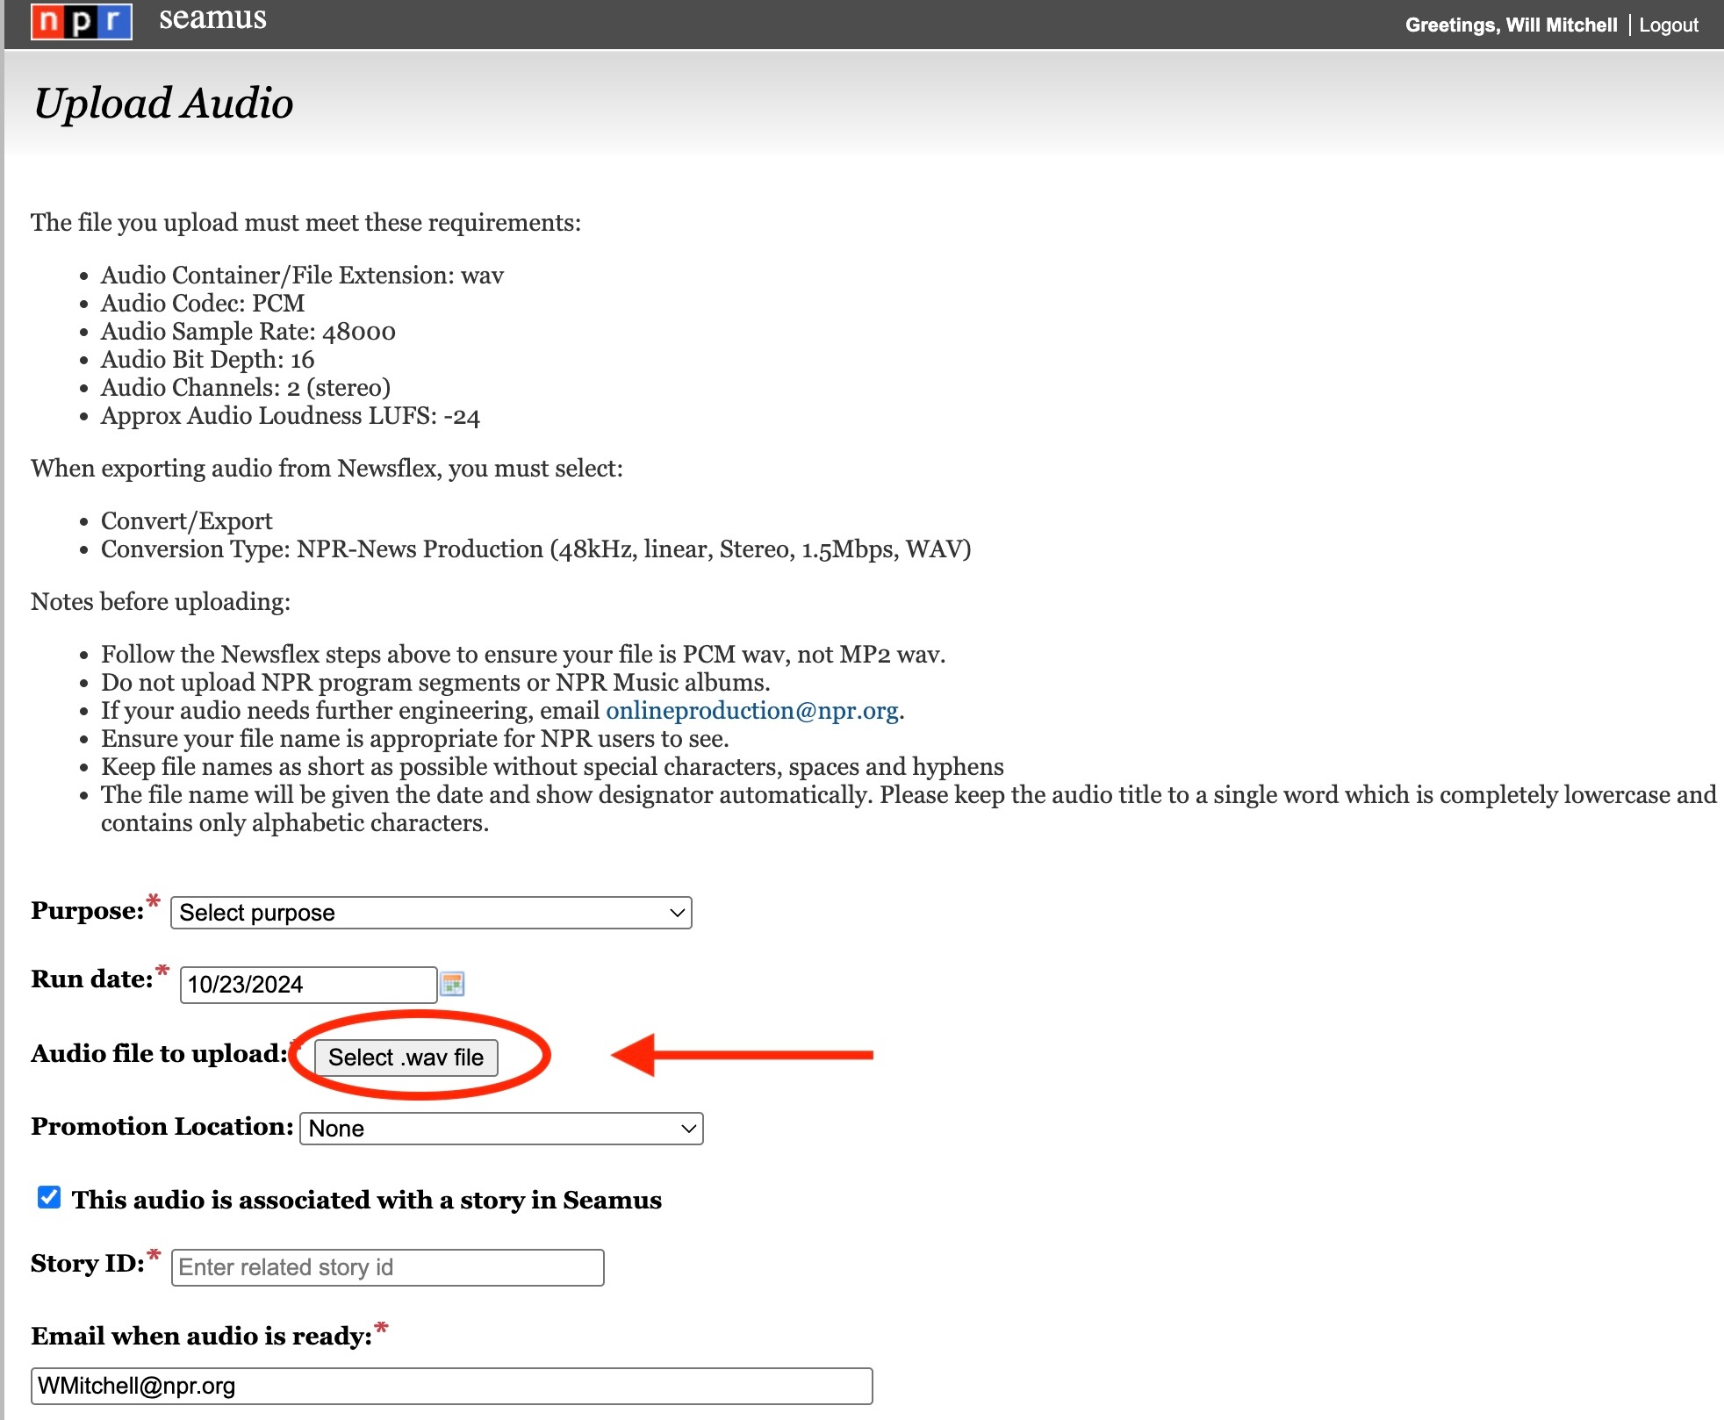Viewport: 1724px width, 1420px height.
Task: Click 'Audio Sample Rate: 48000' requirement
Action: point(248,332)
